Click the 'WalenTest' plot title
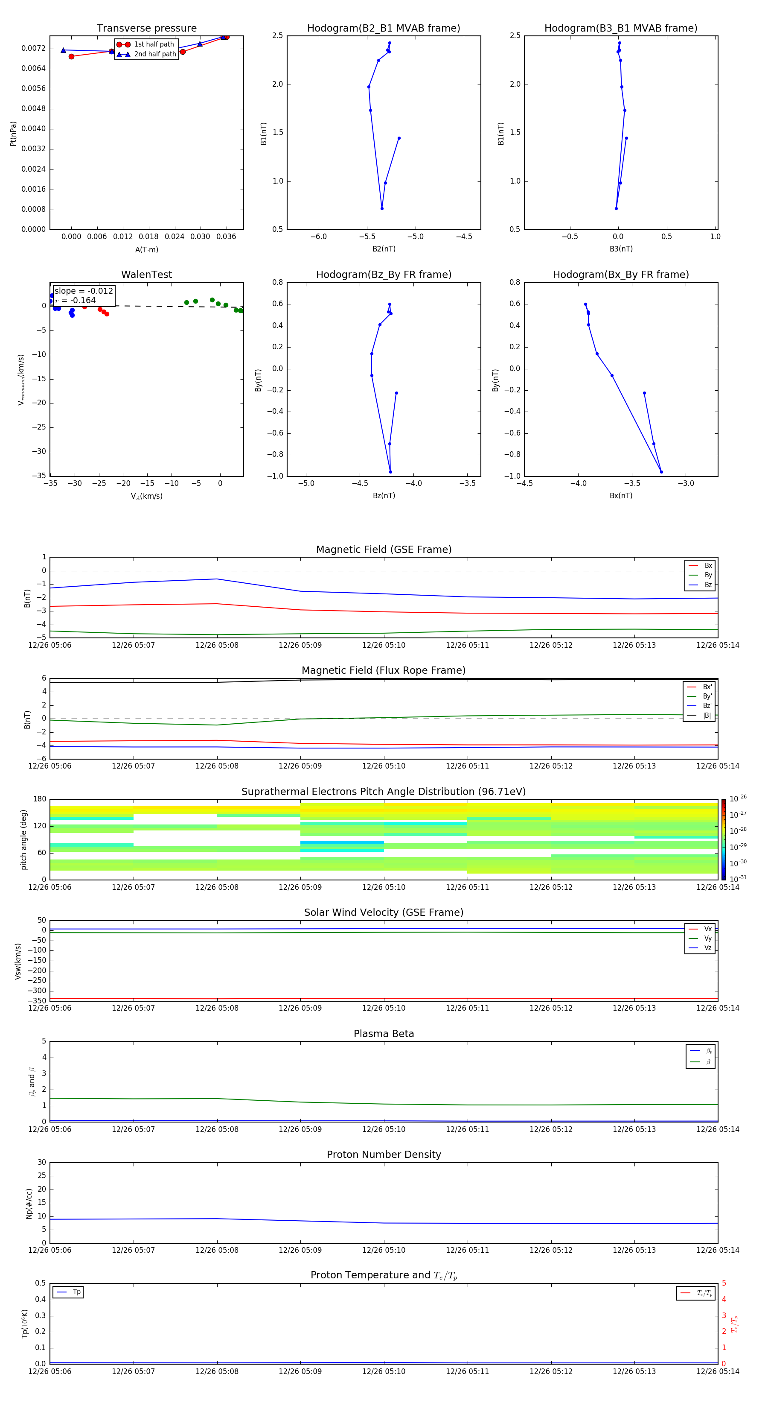Viewport: 768px width, 1409px height. 146,275
